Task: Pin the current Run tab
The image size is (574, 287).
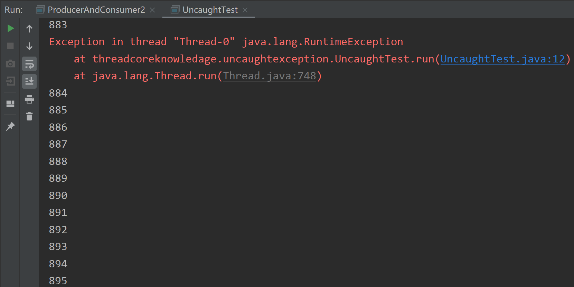Action: pos(10,127)
